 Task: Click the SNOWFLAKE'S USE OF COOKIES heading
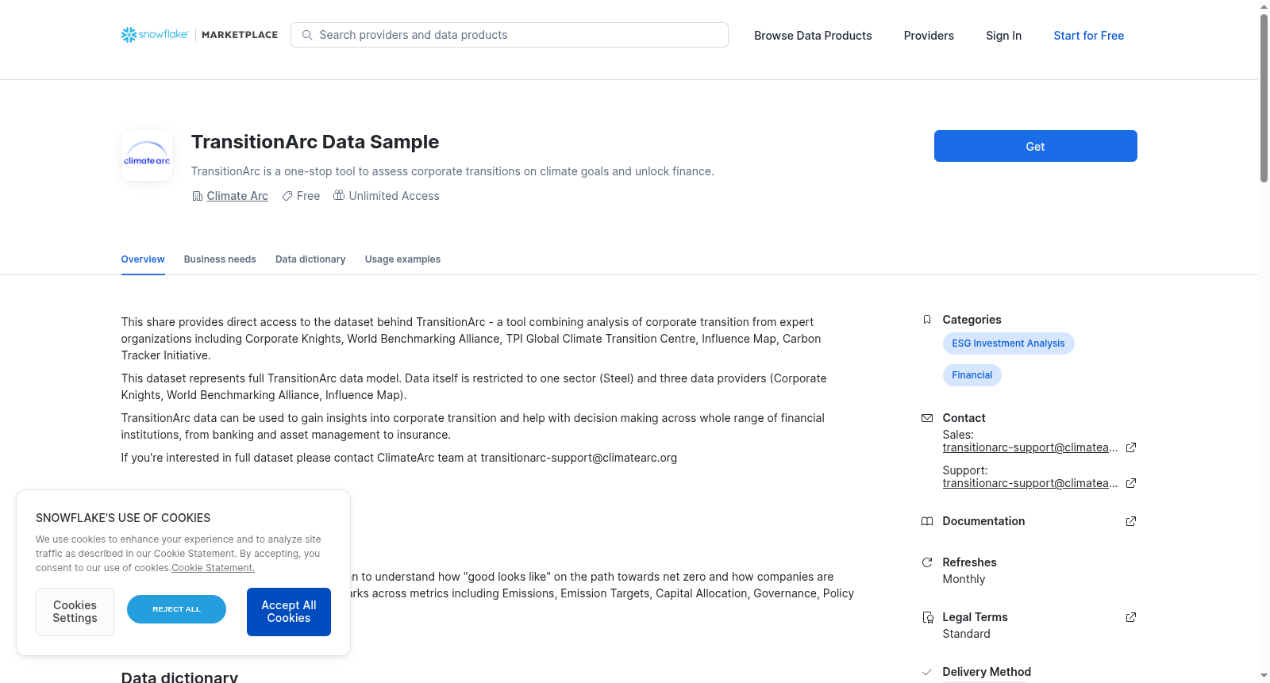(123, 518)
